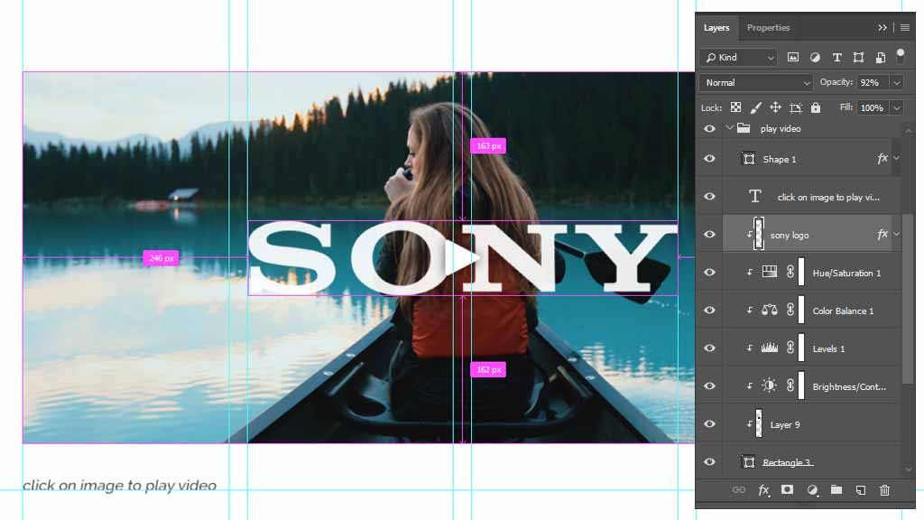Screen dimensions: 924x520
Task: Open the blend mode Normal dropdown
Action: tap(756, 82)
